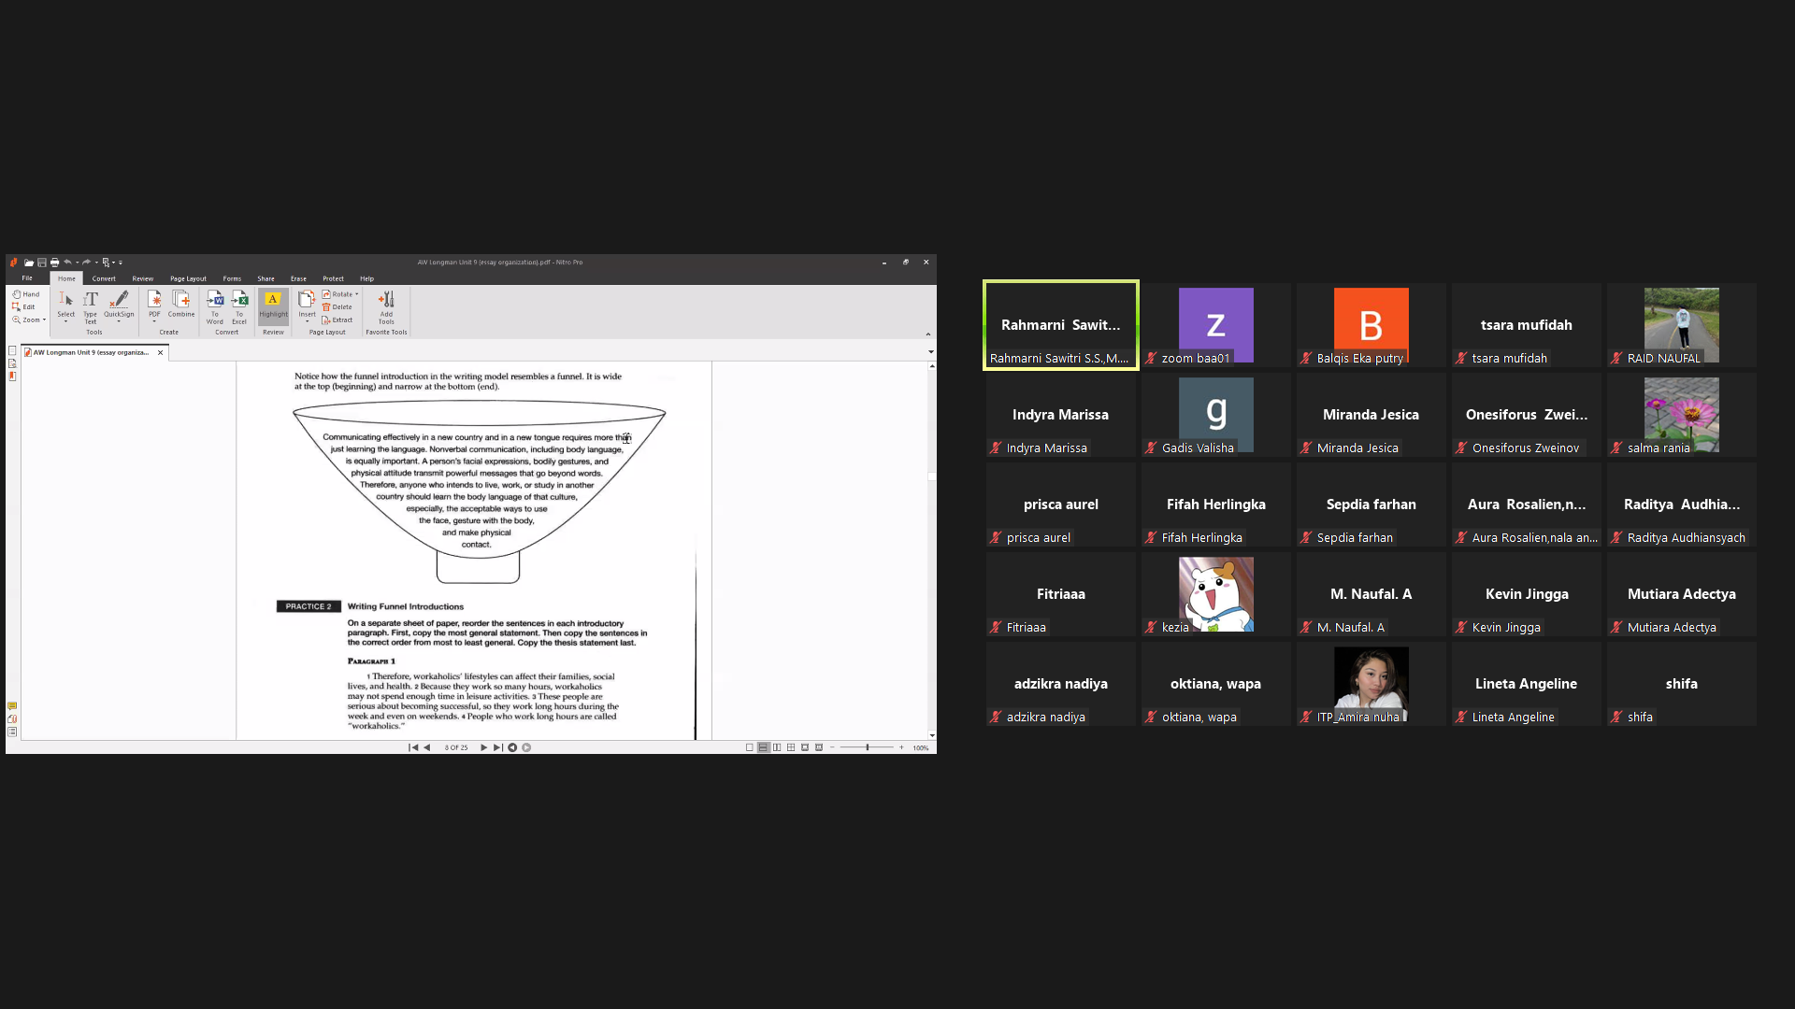
Task: Collapse the ribbon using arrow
Action: tap(927, 334)
